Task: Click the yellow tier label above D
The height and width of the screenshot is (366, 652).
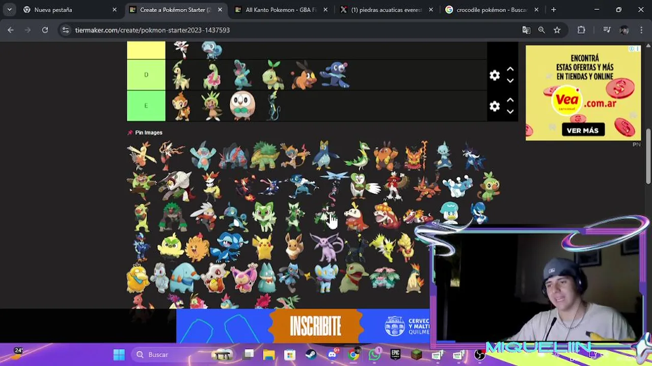Action: click(146, 50)
